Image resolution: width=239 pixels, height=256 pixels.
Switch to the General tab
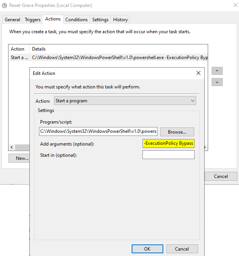12,20
